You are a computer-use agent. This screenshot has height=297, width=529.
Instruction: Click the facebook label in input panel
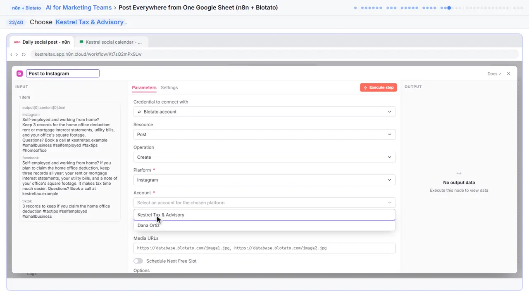(x=31, y=158)
